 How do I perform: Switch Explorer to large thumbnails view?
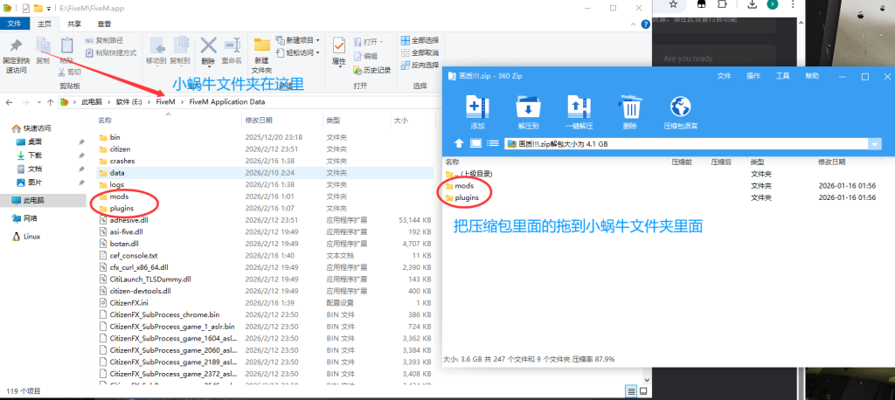(x=643, y=391)
